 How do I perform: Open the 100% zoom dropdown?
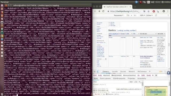click(142, 15)
